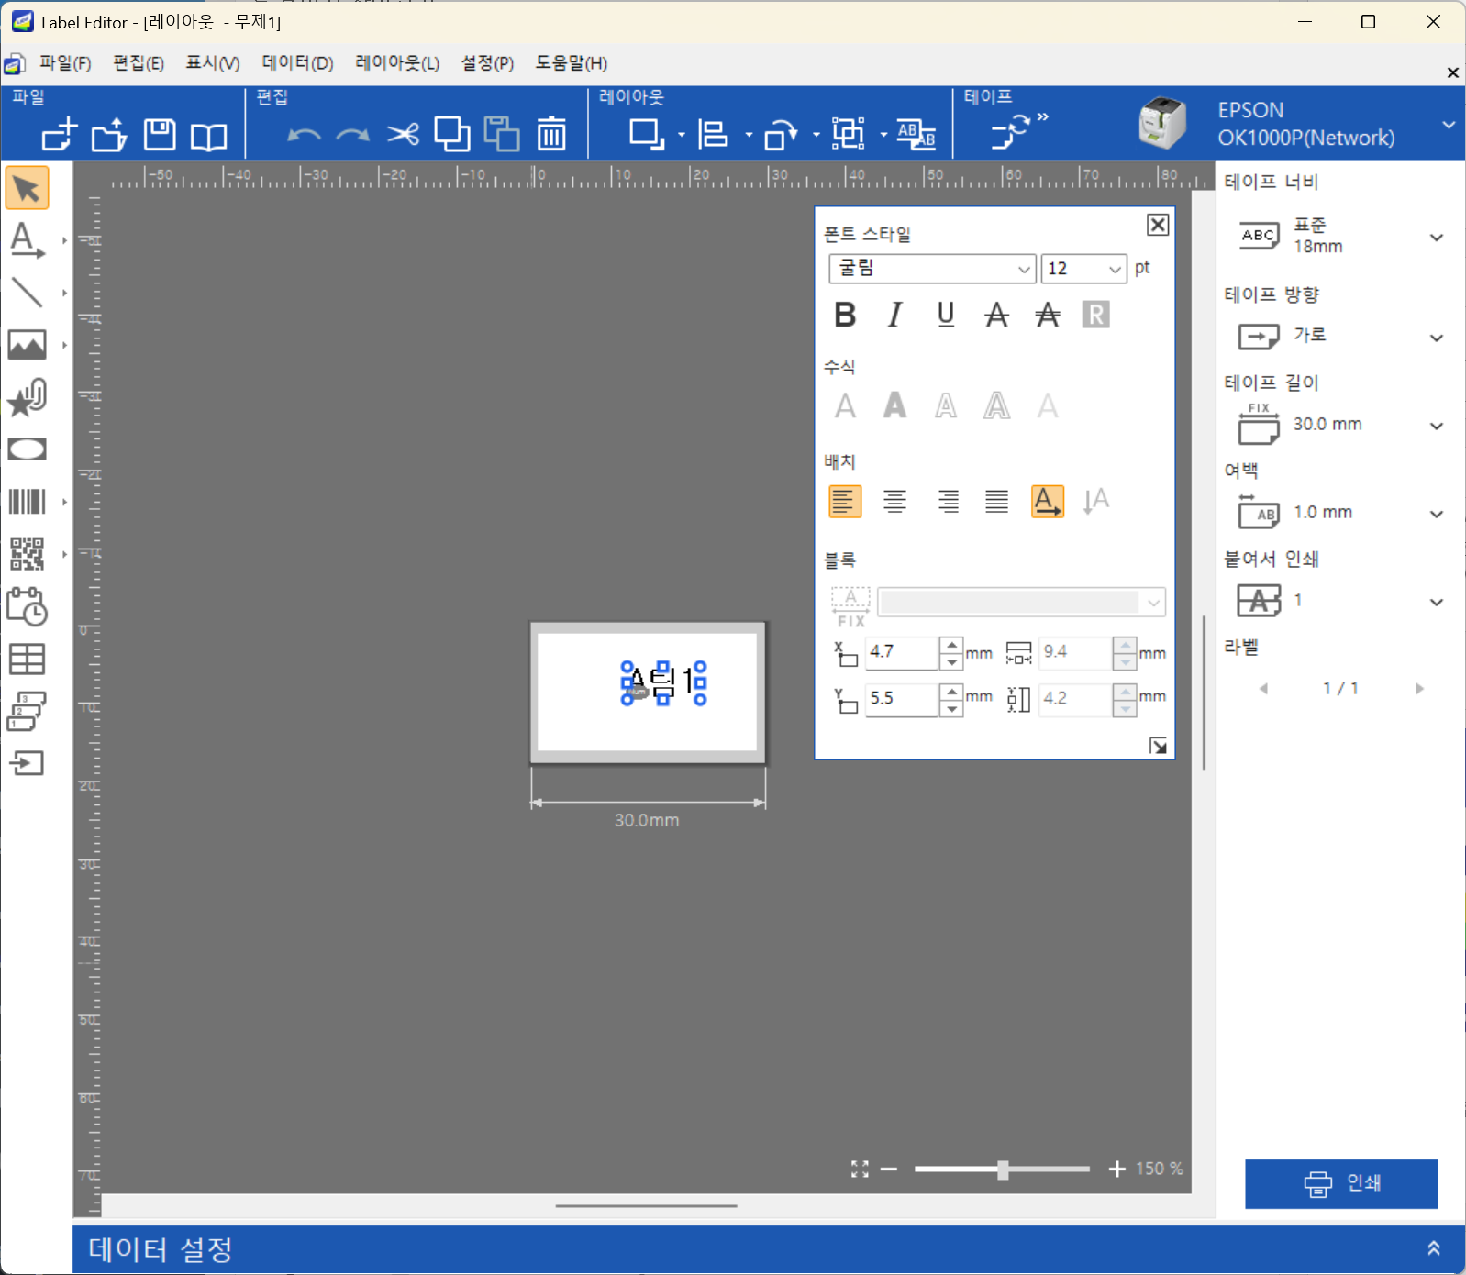Select the barcode tool

[x=27, y=502]
